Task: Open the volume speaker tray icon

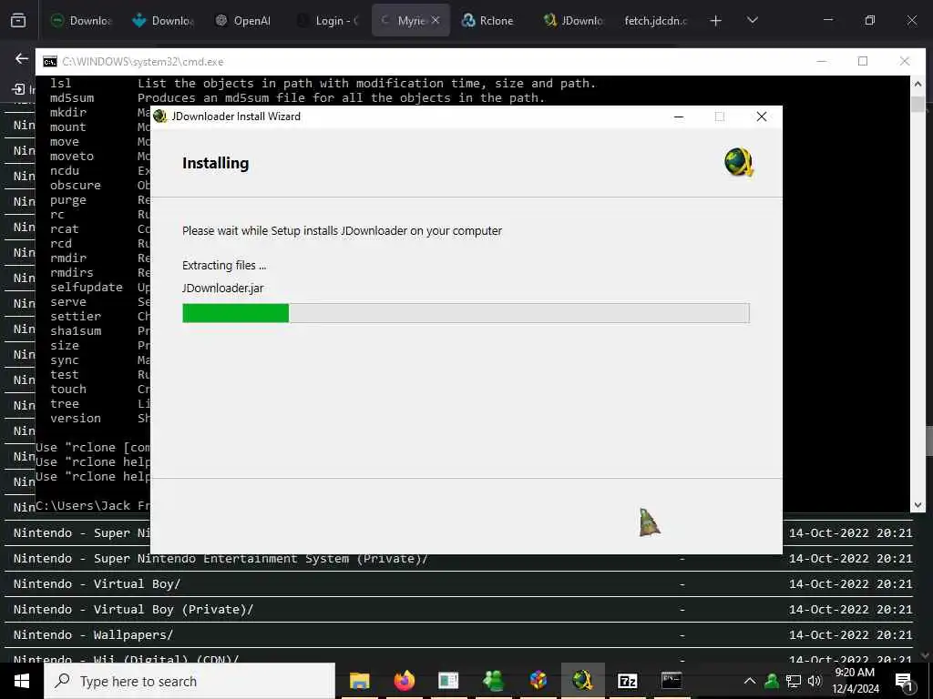Action: (x=815, y=681)
